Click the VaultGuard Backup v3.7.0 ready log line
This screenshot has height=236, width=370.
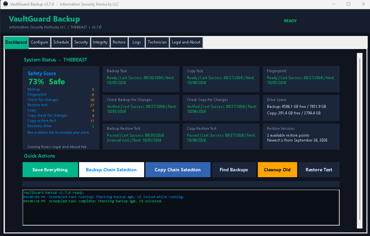(x=54, y=193)
